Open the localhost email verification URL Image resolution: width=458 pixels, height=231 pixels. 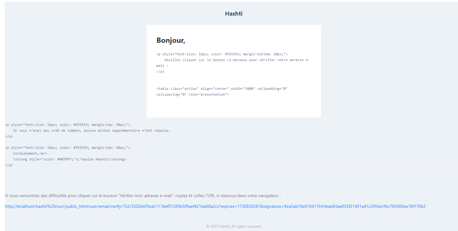(215, 206)
